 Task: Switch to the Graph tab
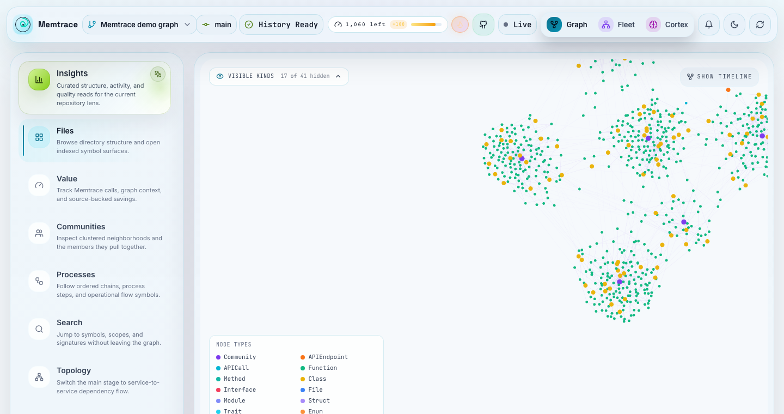point(567,25)
